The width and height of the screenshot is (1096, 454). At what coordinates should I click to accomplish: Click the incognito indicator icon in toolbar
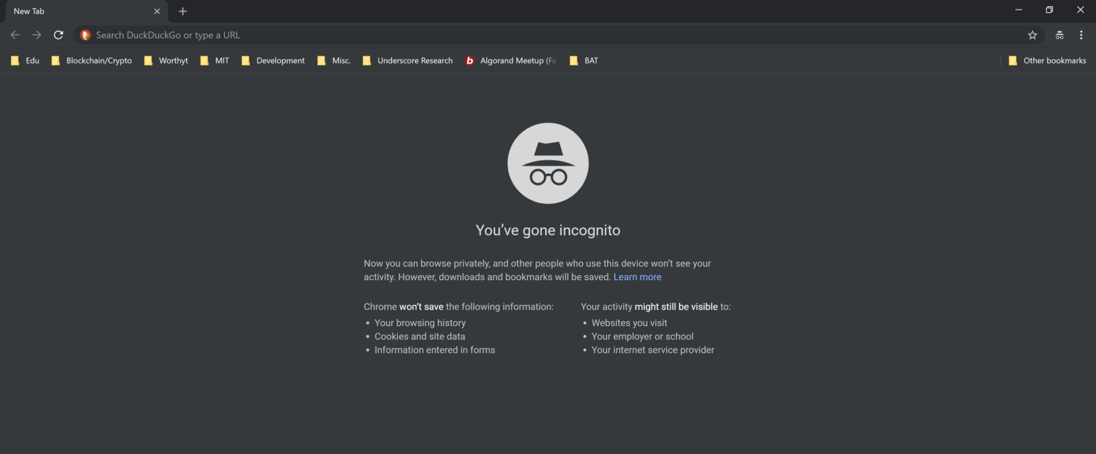click(x=1059, y=35)
